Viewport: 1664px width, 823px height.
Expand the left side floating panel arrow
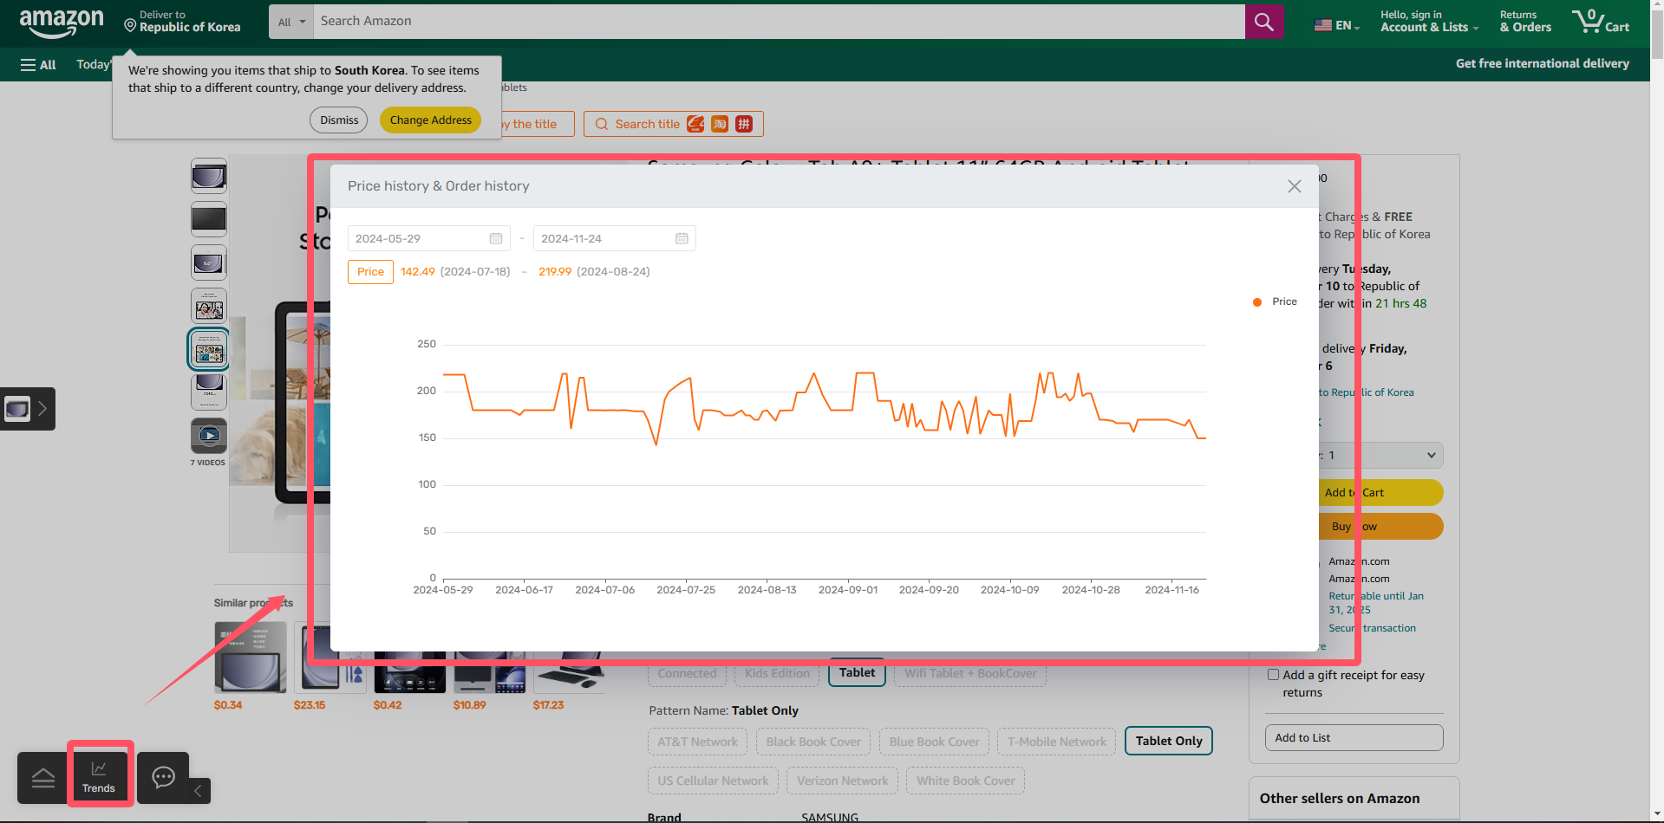click(42, 409)
